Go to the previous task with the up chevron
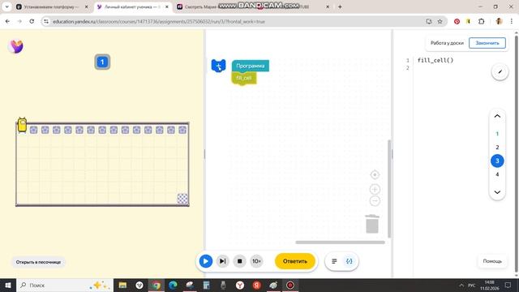 pos(497,116)
